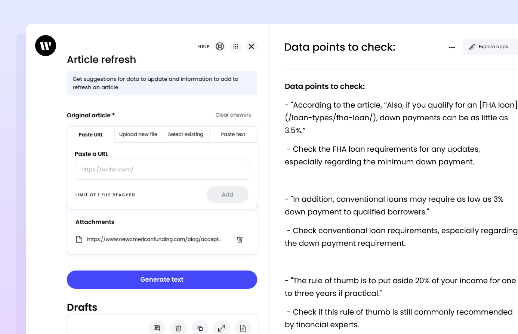Image resolution: width=518 pixels, height=334 pixels.
Task: Export the draft to a document
Action: pos(243,327)
